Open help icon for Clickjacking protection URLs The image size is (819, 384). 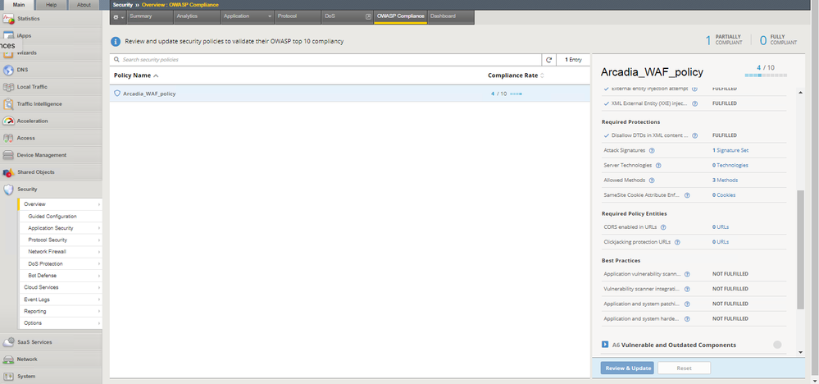pos(677,242)
